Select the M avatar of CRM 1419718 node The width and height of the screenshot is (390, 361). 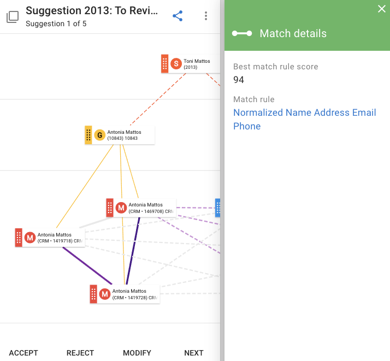point(30,238)
